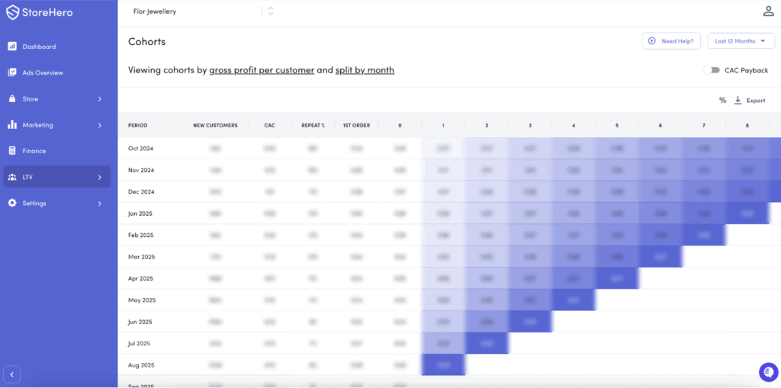Click the Store bag icon

(12, 98)
